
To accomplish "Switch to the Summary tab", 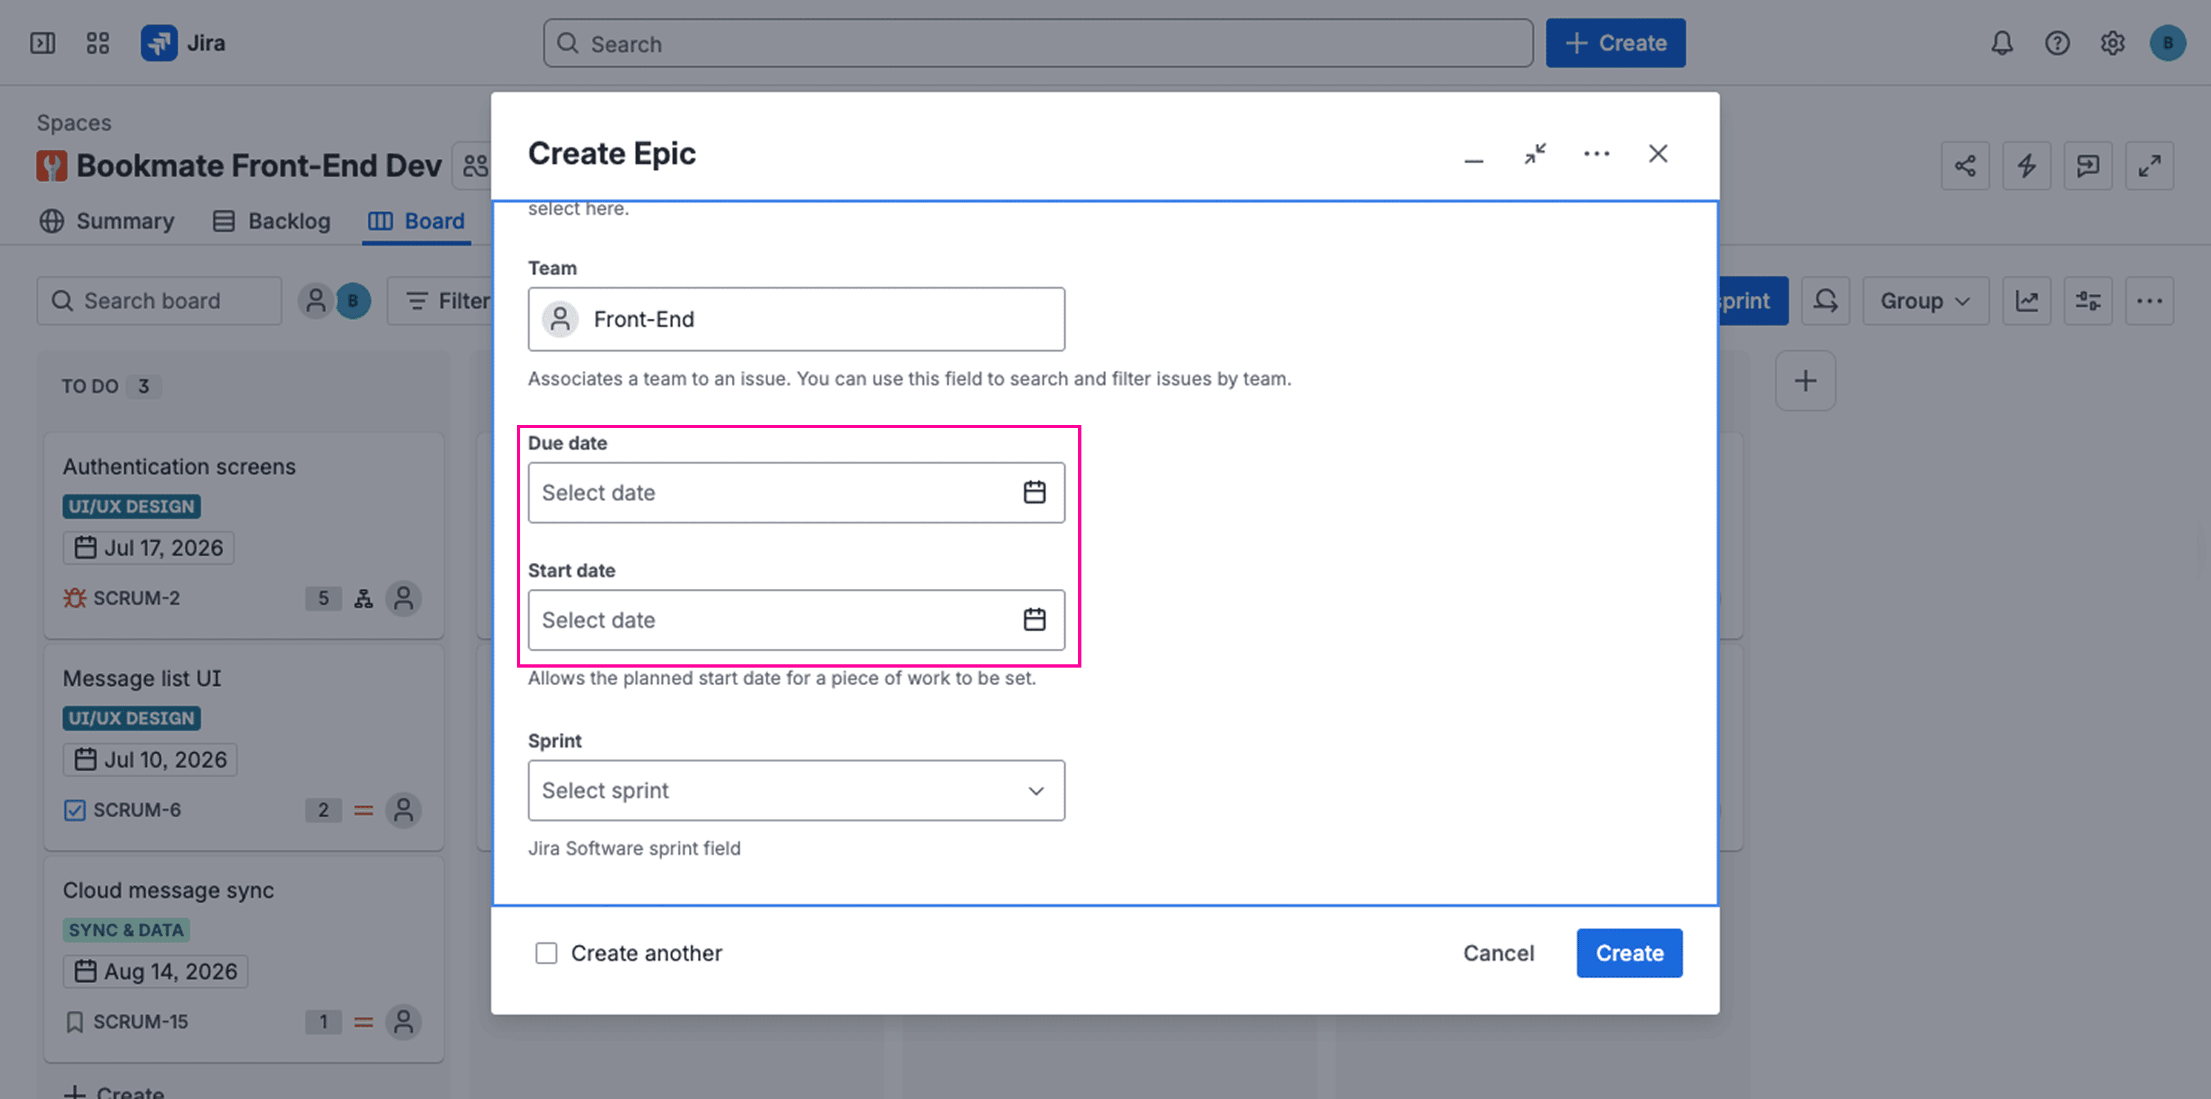I will [x=107, y=221].
